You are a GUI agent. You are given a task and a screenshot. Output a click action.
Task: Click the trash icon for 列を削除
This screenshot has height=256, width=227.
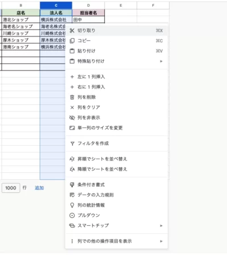[x=72, y=97]
